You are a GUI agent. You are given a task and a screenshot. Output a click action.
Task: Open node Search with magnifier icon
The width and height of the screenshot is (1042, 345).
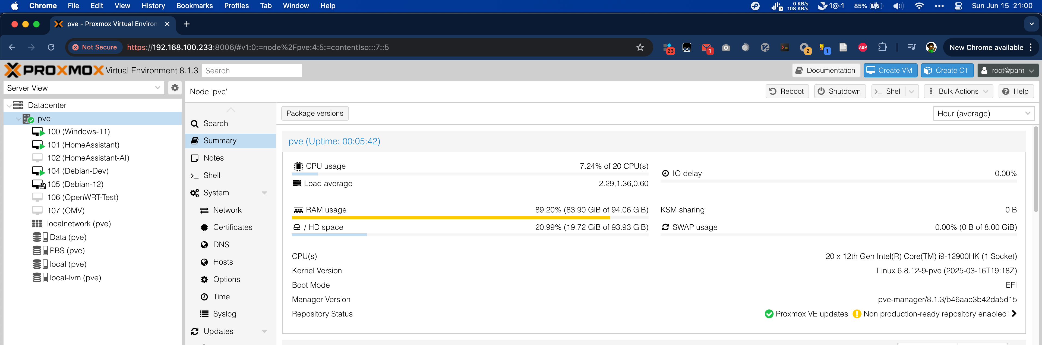(195, 124)
